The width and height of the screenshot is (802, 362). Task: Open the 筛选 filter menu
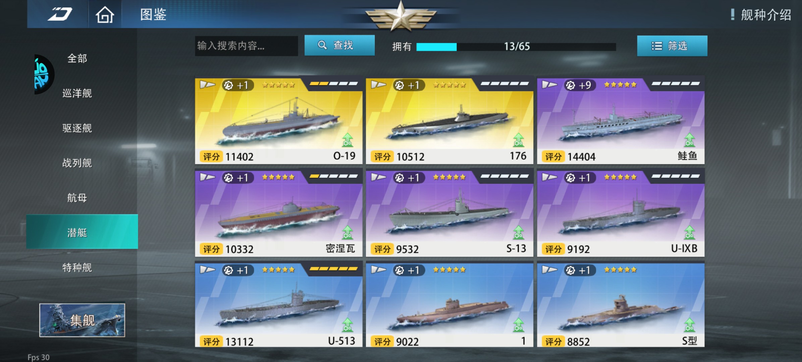click(672, 46)
